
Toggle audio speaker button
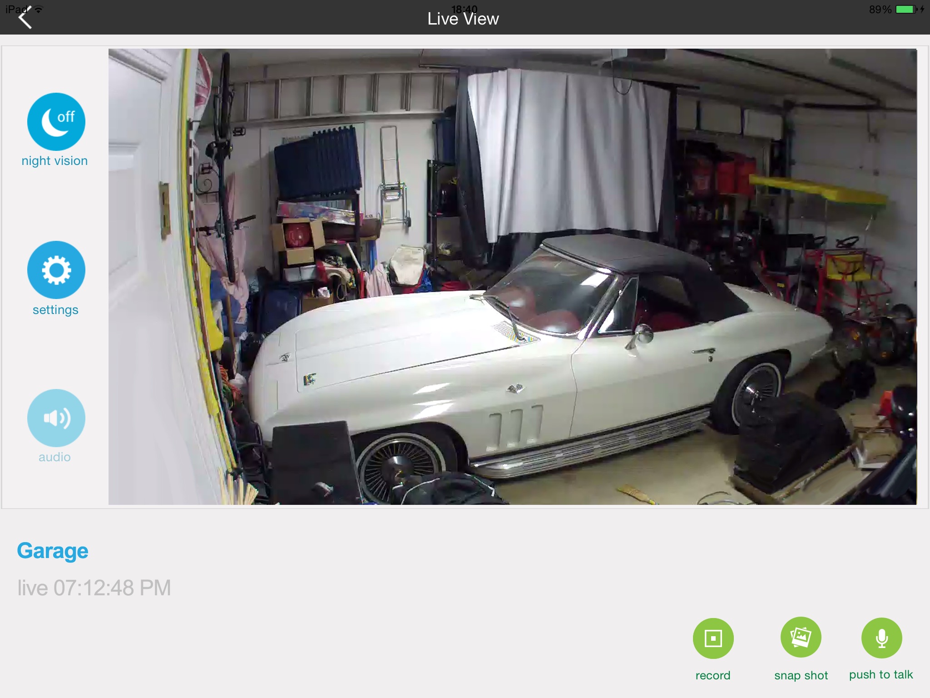pos(56,418)
